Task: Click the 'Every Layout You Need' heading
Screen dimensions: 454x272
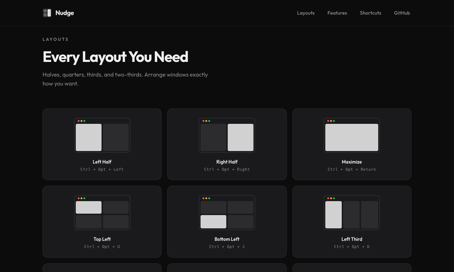Action: tap(115, 57)
